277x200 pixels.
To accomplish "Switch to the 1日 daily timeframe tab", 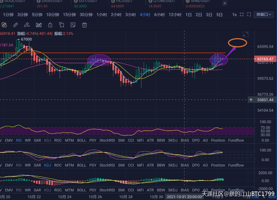I will click(188, 14).
